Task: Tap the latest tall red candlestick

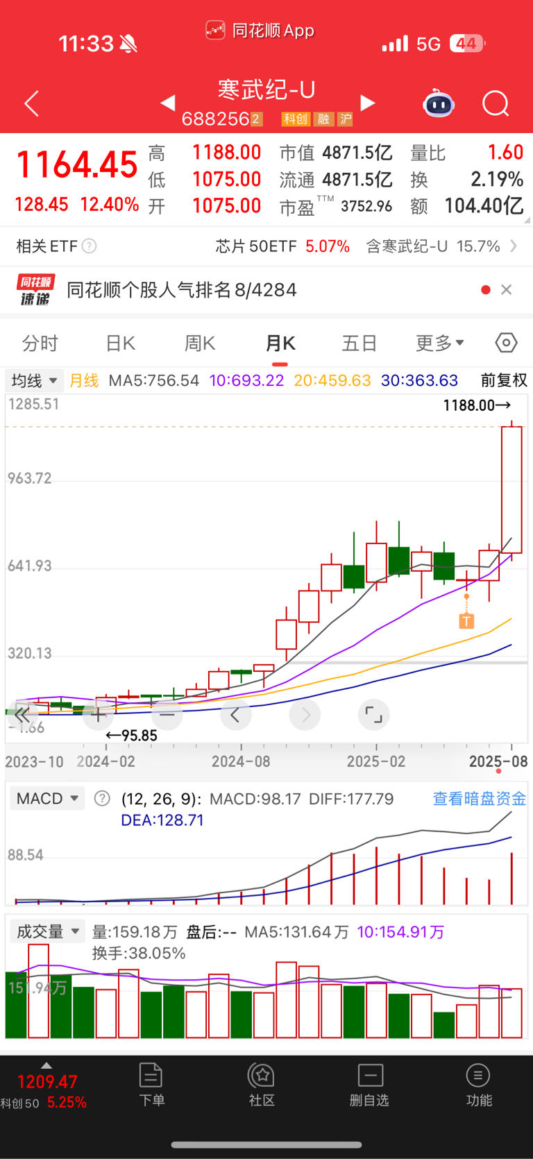Action: tap(511, 489)
